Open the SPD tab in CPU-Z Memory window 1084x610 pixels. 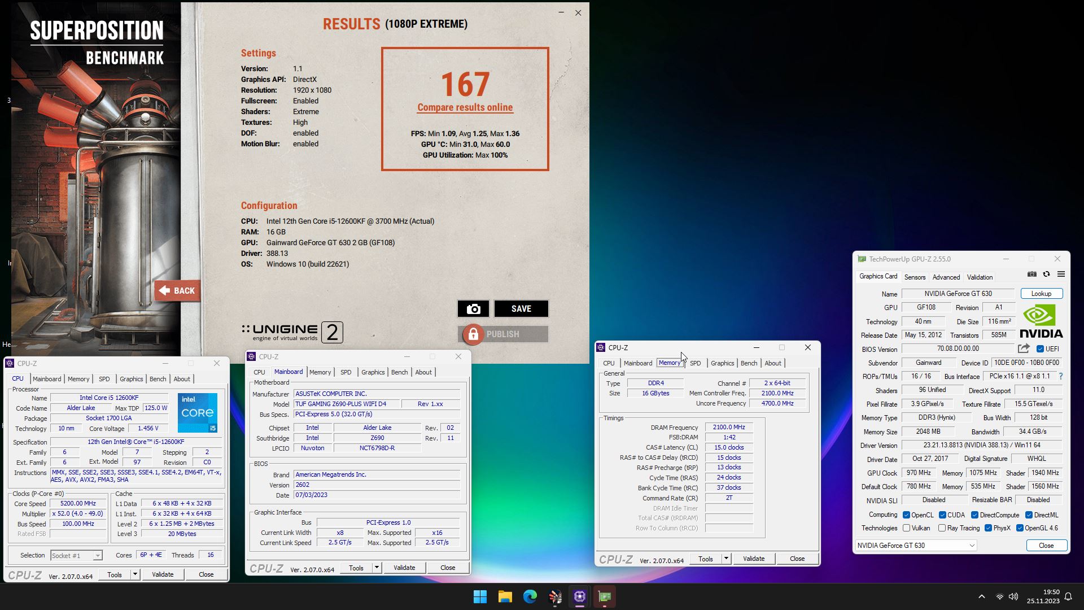point(695,363)
